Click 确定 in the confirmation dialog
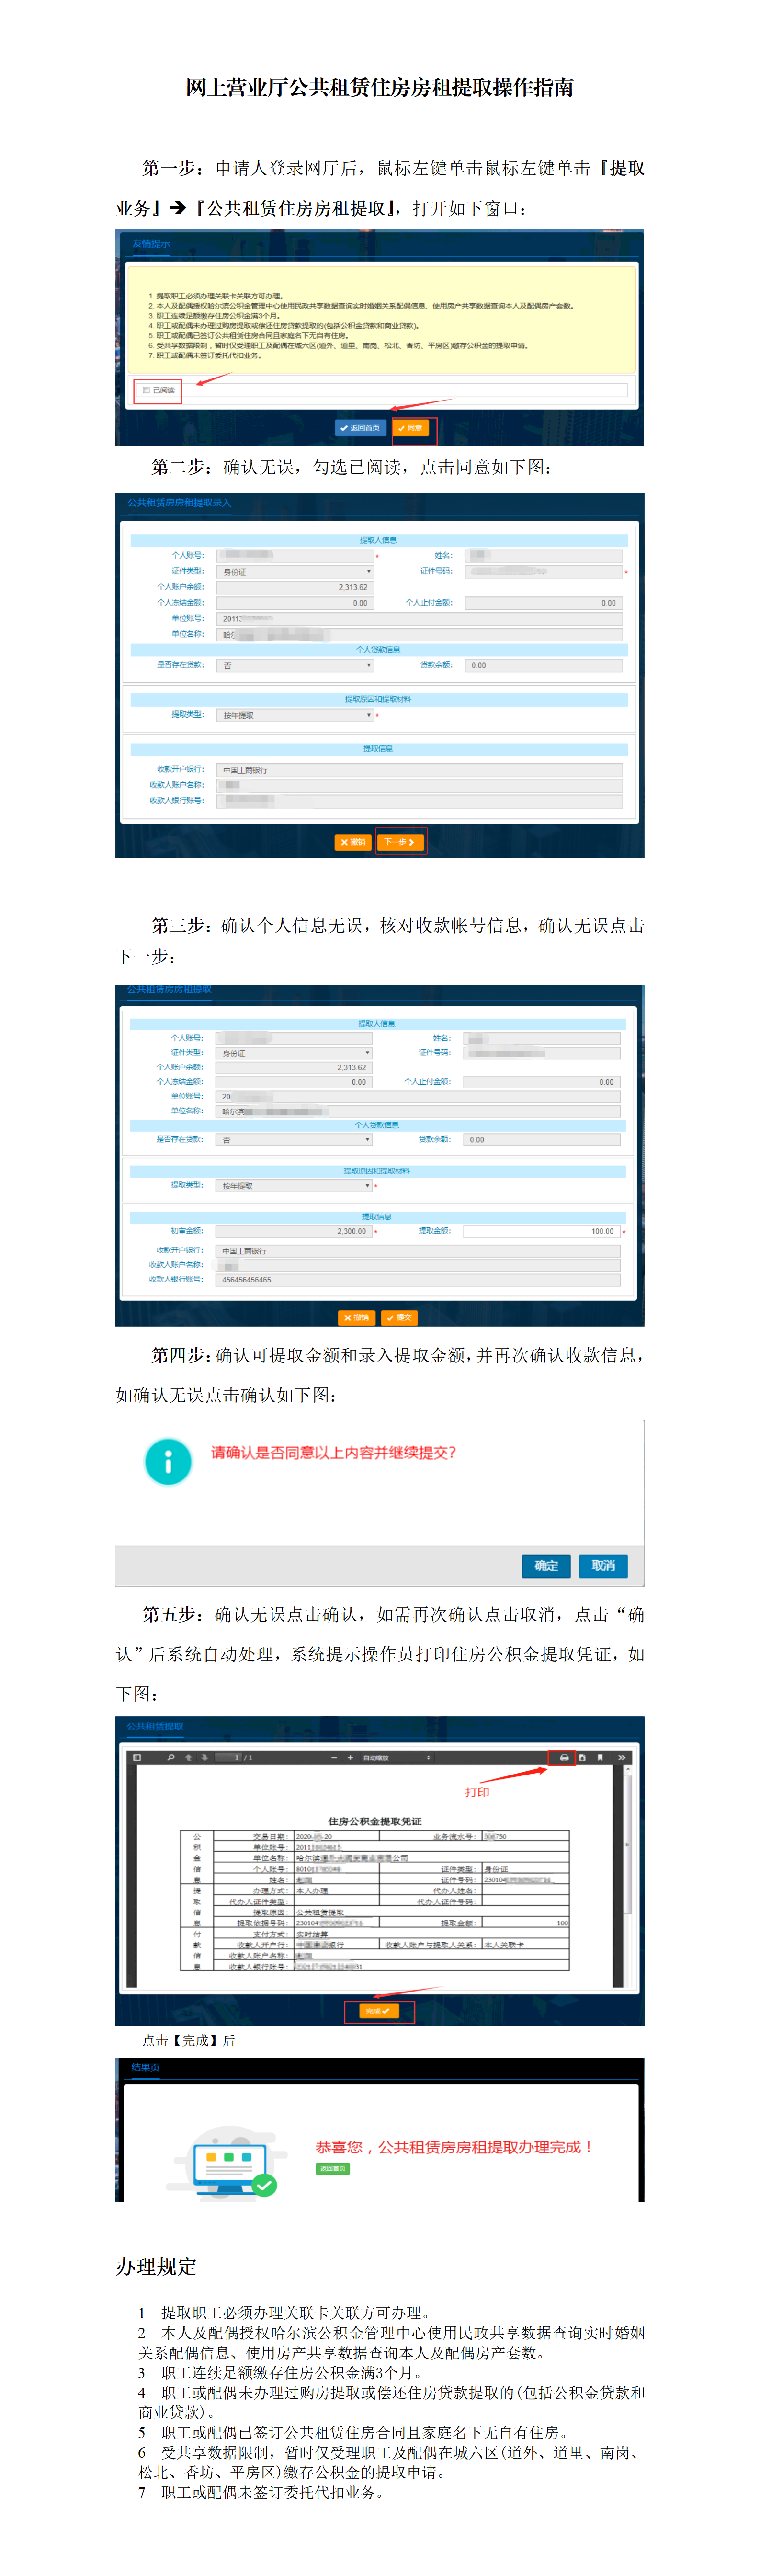Image resolution: width=760 pixels, height=2576 pixels. click(546, 1565)
